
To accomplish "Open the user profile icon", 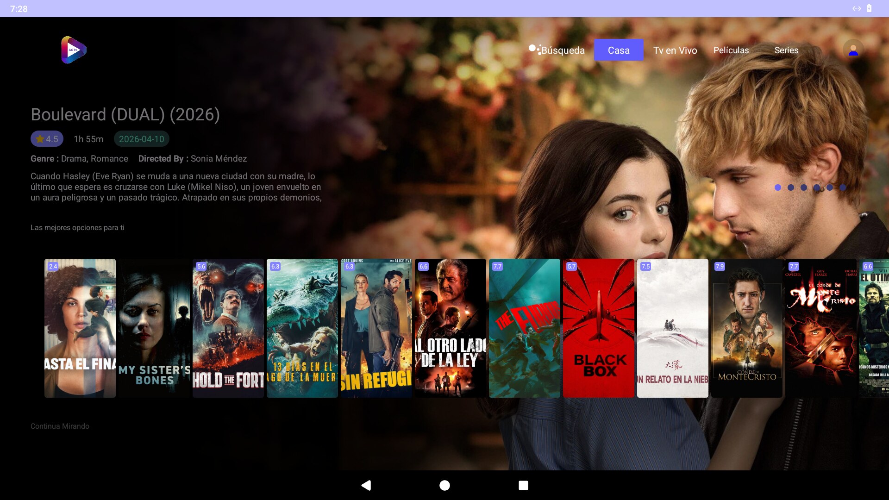I will [853, 50].
